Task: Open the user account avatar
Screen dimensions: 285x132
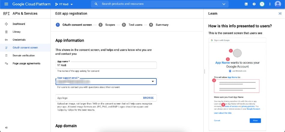Action: tap(278, 4)
